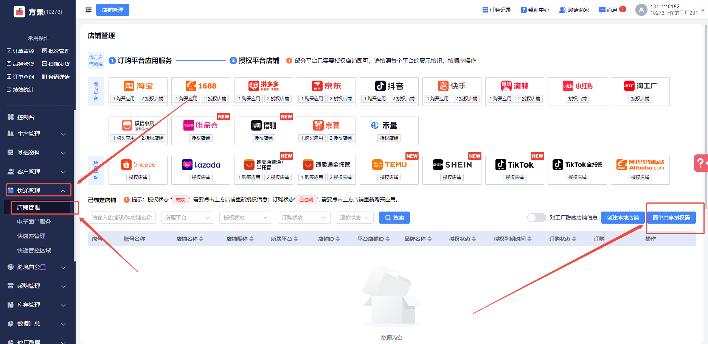Open the 退款状态 filter dropdown

click(x=355, y=218)
